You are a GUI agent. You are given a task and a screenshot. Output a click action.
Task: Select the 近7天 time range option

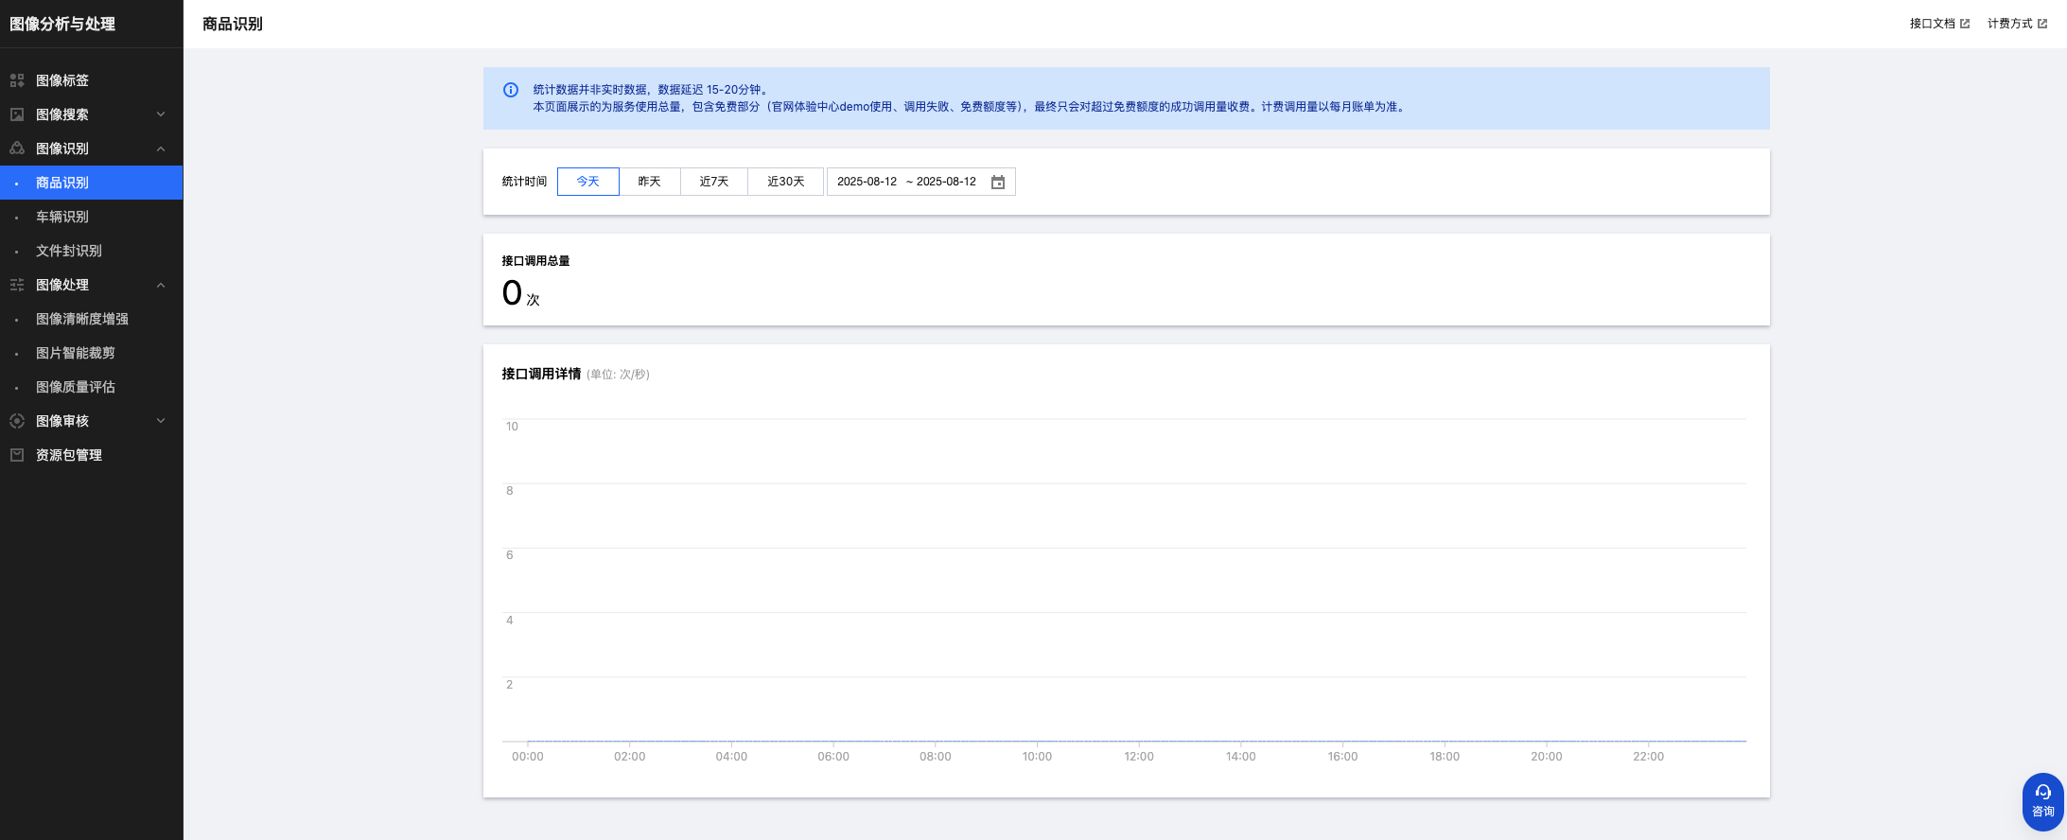pyautogui.click(x=713, y=182)
